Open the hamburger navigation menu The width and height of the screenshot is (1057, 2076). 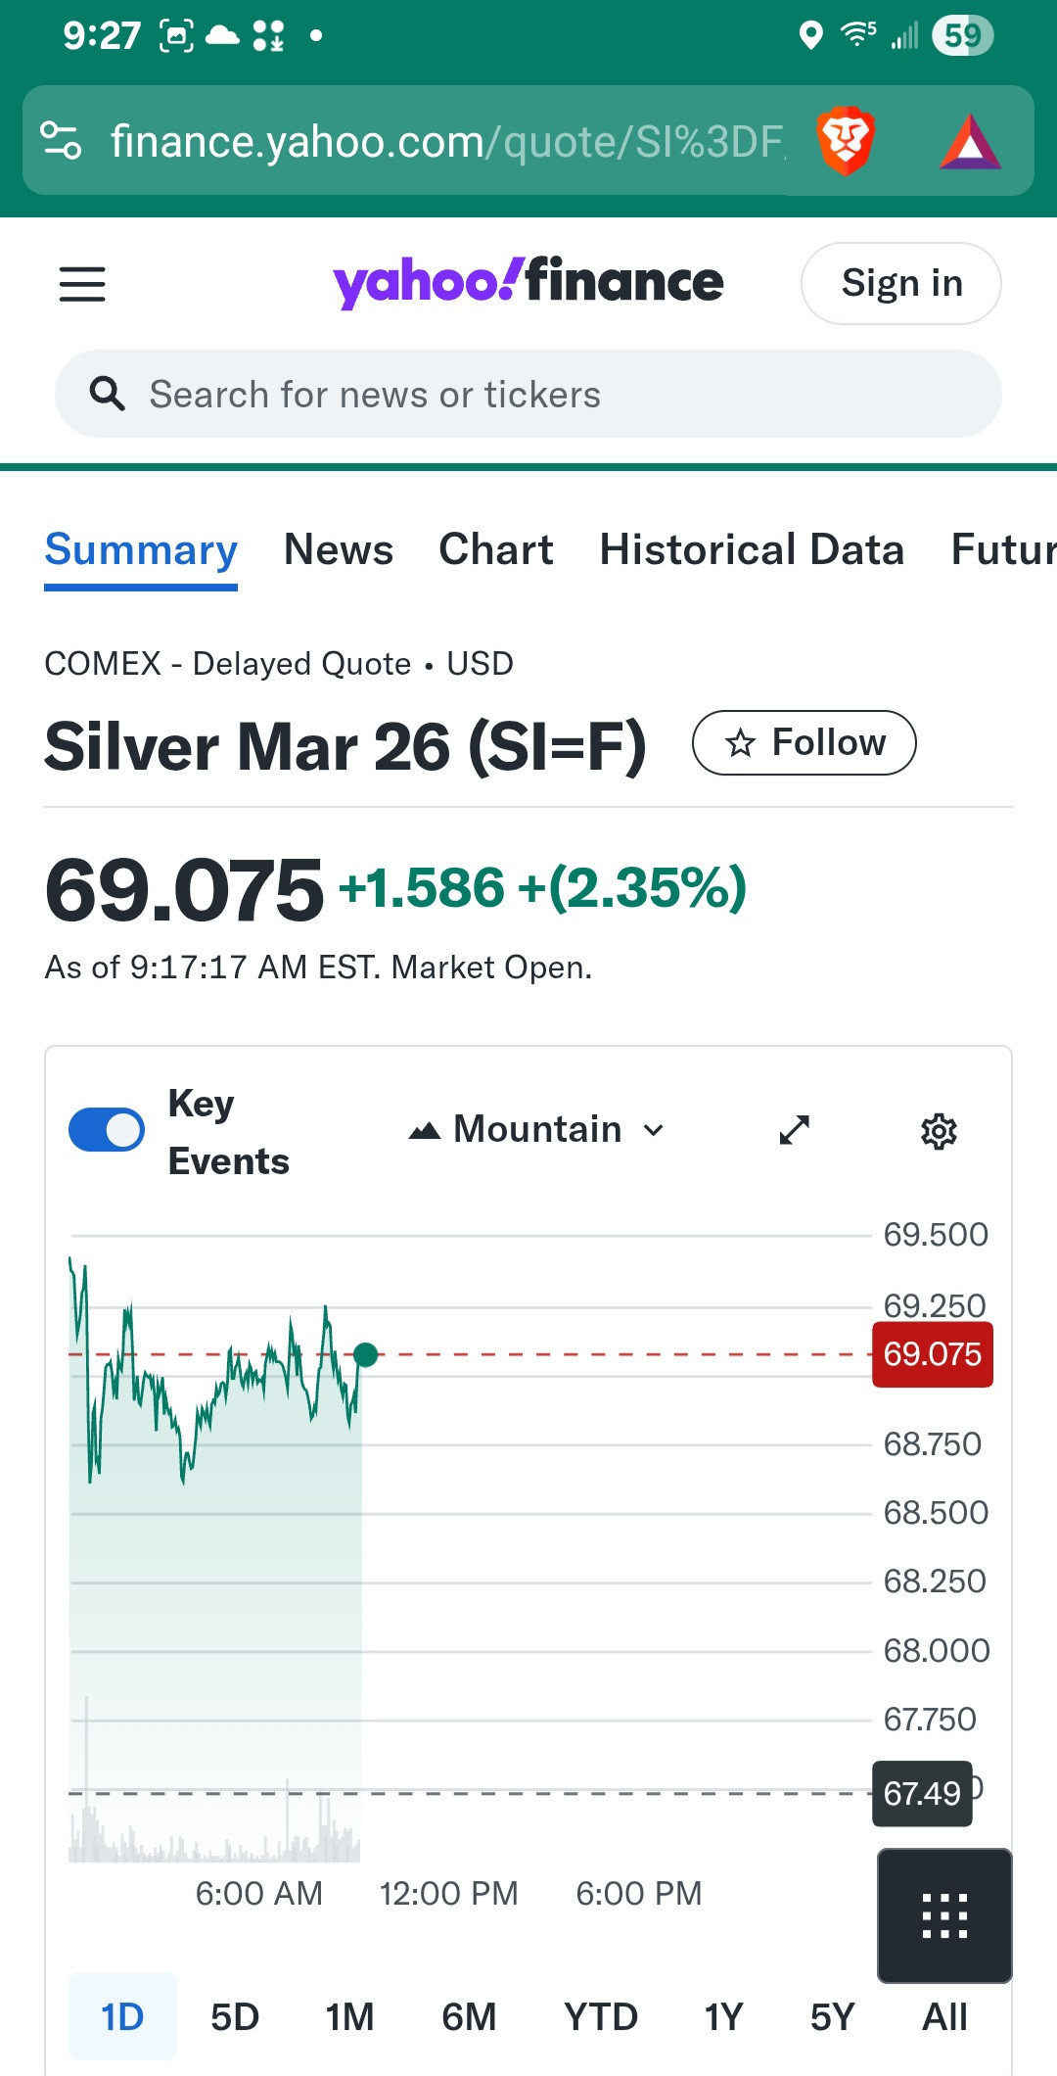point(82,284)
